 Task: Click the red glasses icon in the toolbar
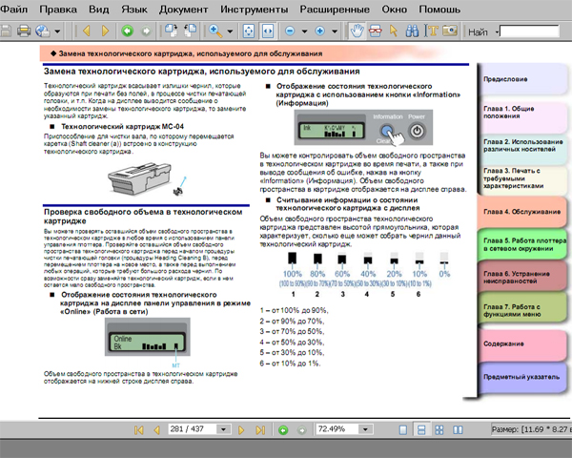click(x=376, y=31)
